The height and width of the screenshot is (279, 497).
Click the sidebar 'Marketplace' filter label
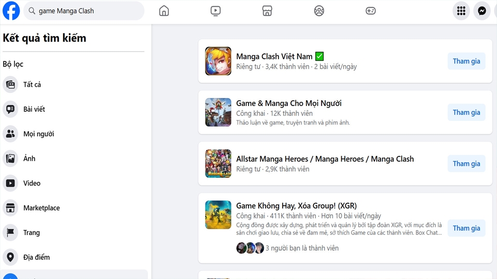coord(41,208)
